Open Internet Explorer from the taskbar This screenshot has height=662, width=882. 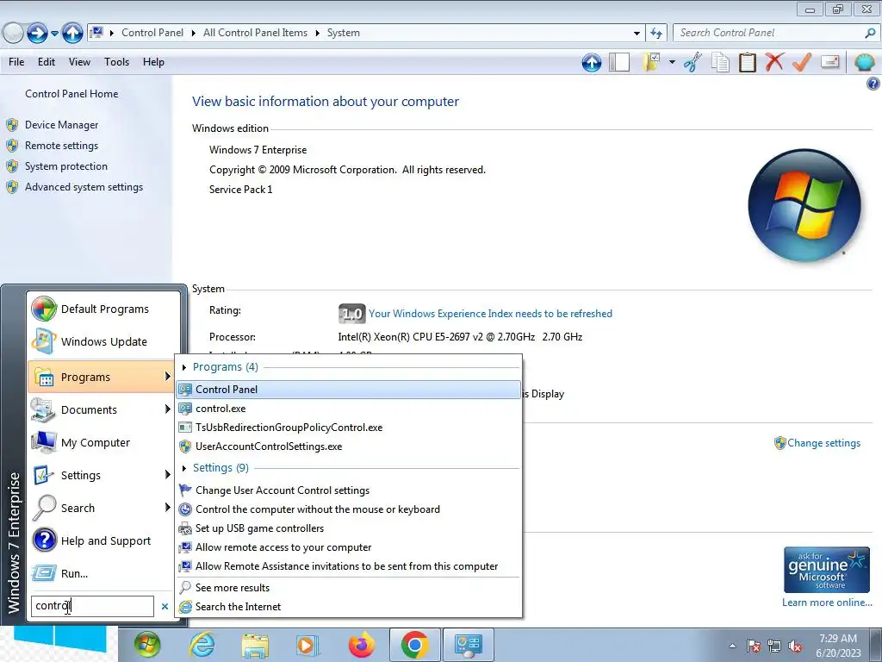pyautogui.click(x=202, y=645)
